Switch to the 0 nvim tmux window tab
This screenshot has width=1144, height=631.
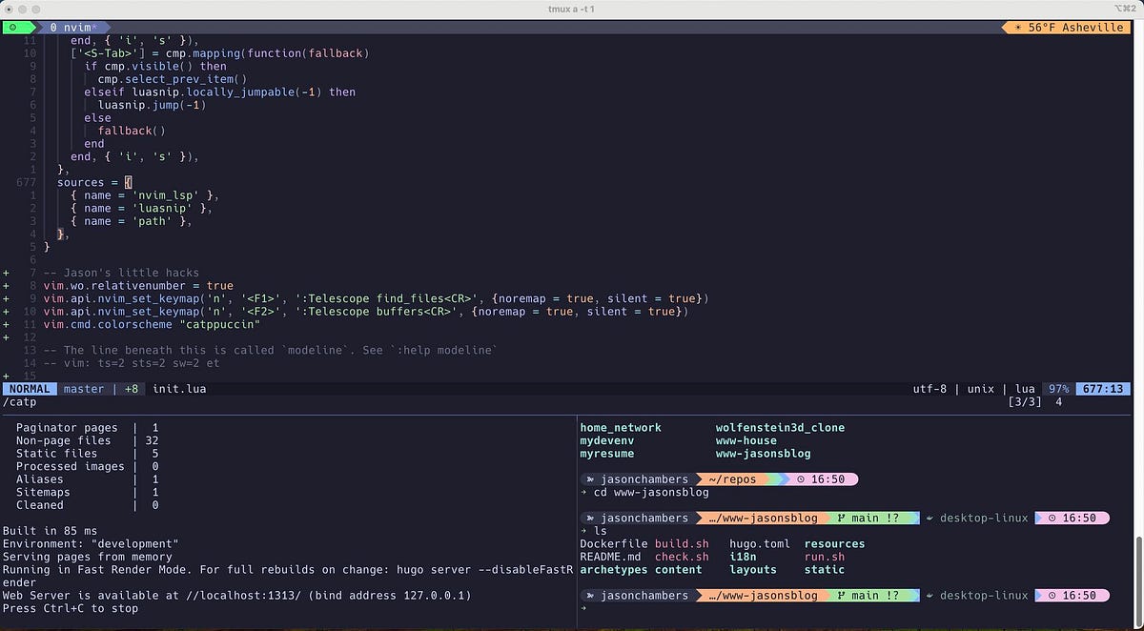coord(71,28)
